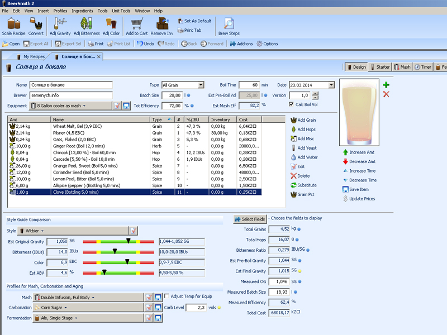
Task: Delete the selected ingredient
Action: [300, 176]
